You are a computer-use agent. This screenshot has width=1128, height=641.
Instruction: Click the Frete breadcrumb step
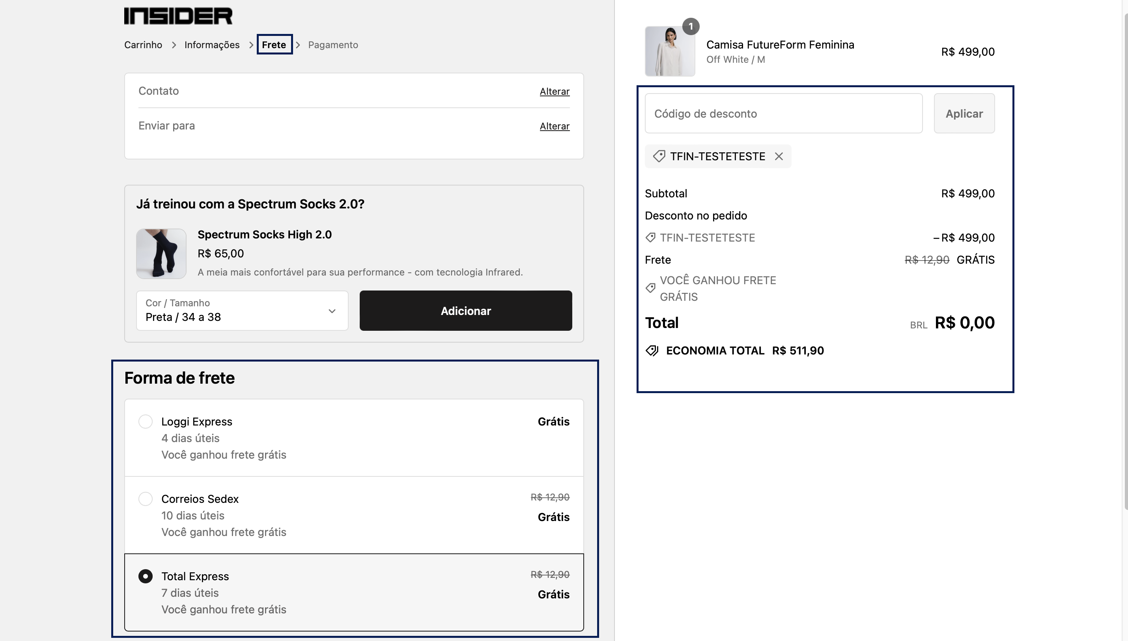click(x=274, y=45)
